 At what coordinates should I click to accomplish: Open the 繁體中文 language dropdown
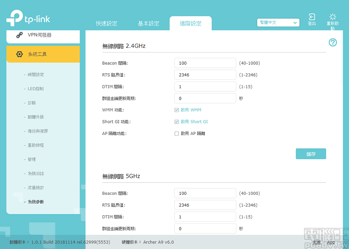278,22
